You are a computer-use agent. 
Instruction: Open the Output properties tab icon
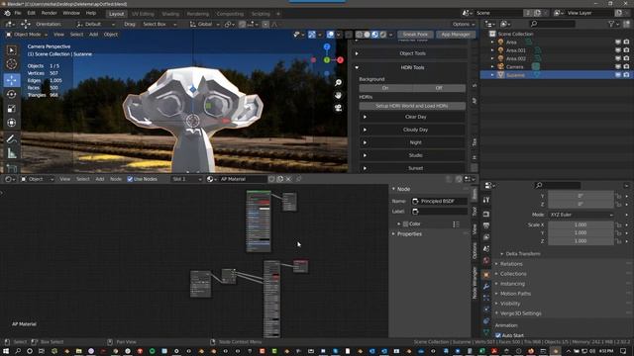click(x=486, y=225)
